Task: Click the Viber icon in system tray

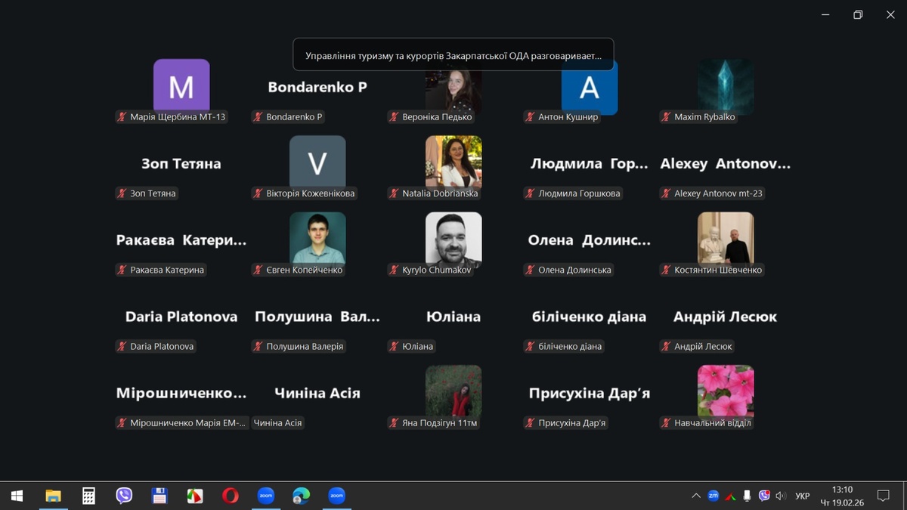Action: 764,496
